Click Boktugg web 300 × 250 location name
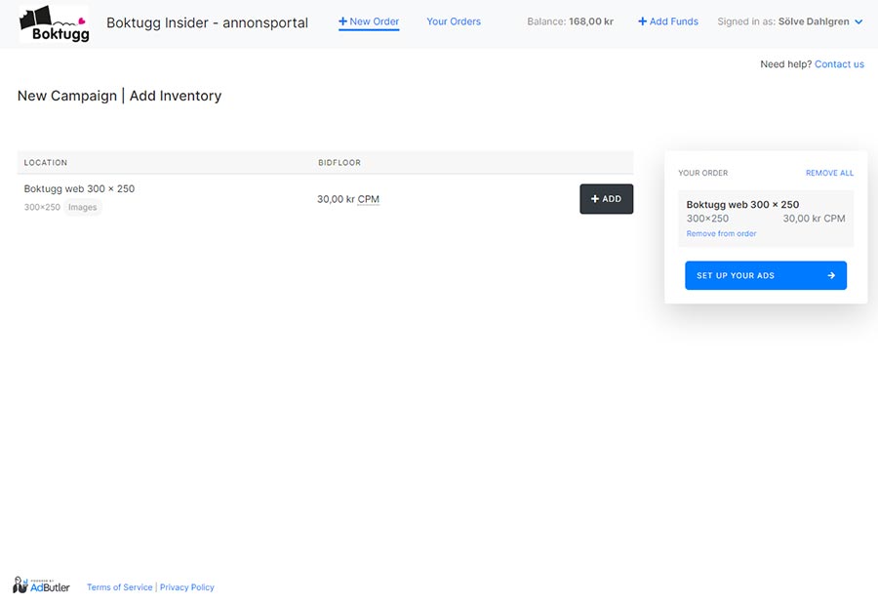Image resolution: width=878 pixels, height=604 pixels. click(x=79, y=189)
